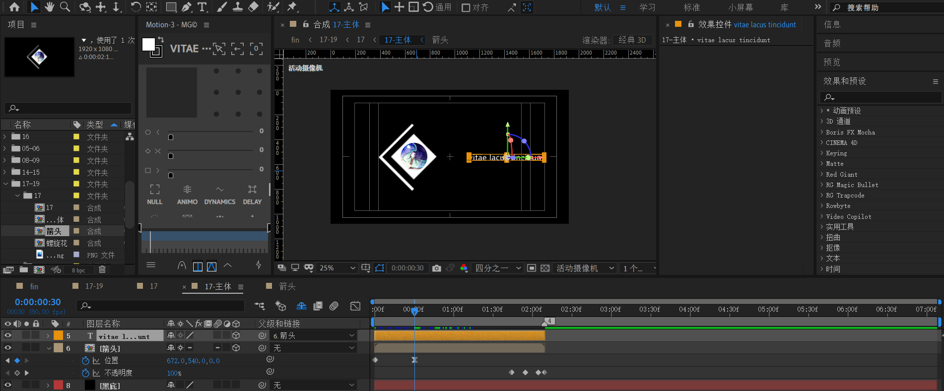
Task: Click the Home icon in the toolbar
Action: coord(14,7)
